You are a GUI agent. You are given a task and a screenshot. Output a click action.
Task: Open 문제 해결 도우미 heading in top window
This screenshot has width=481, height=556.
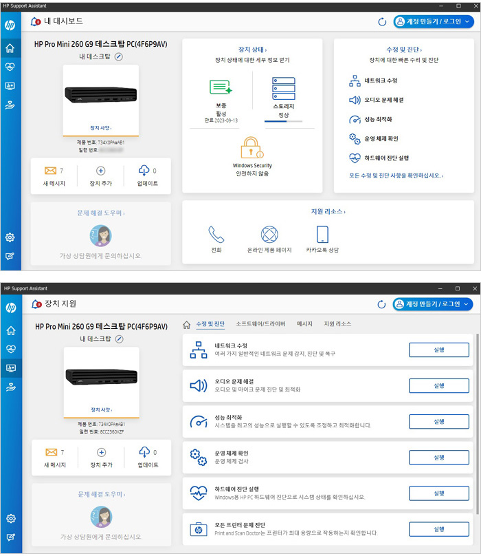[101, 213]
